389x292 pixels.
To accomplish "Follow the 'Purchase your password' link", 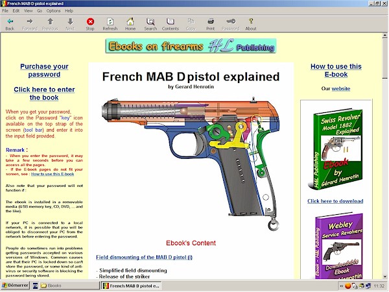I will (44, 71).
